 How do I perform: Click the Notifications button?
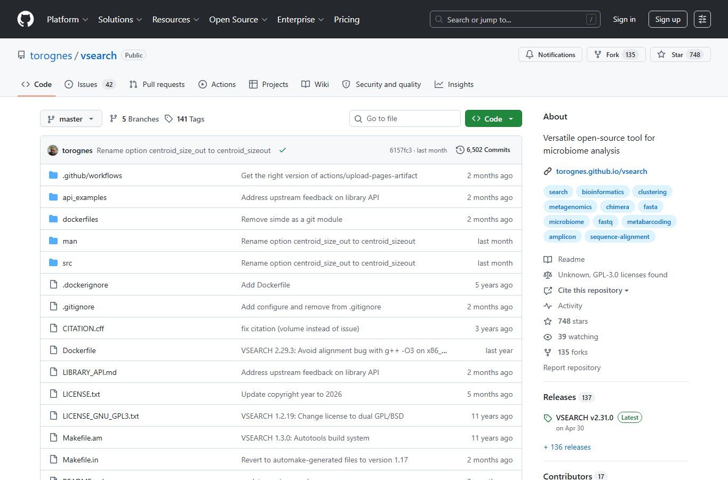coord(550,55)
